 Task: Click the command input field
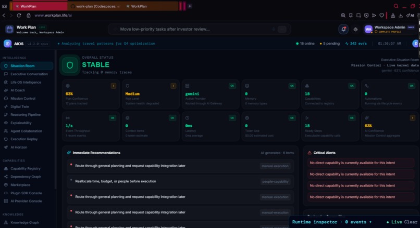click(x=199, y=30)
